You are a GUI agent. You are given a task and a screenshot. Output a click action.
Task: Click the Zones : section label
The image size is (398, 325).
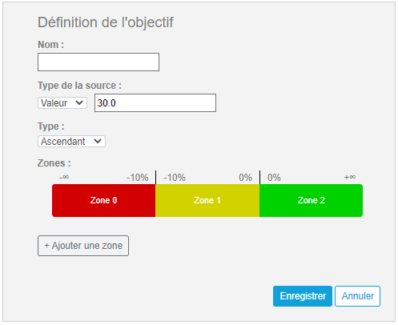54,163
